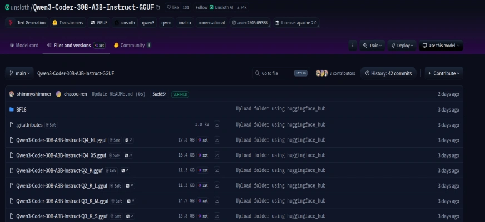
Task: Open the Community tab
Action: [x=132, y=46]
